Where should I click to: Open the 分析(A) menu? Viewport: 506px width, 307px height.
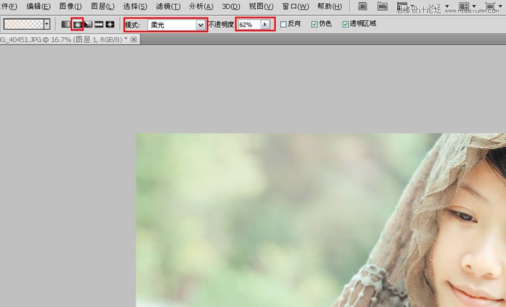pyautogui.click(x=201, y=6)
